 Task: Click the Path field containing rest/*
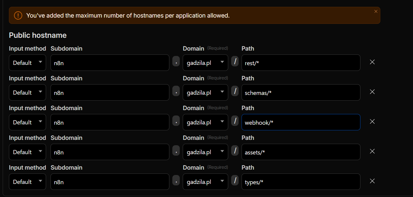click(301, 62)
